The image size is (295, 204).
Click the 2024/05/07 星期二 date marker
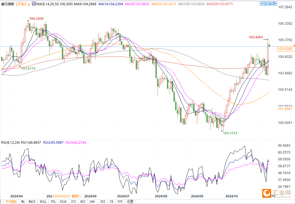67,196
